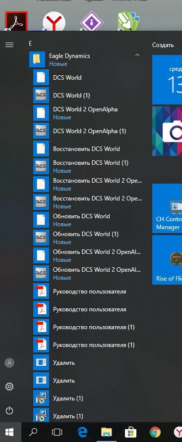
Task: Open DCS World 2 OpenAlpha entry
Action: (x=88, y=113)
